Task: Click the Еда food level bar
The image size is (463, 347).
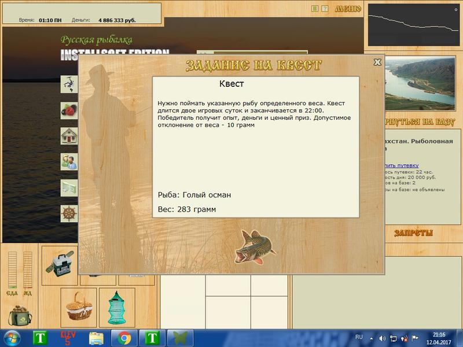Action: 12,270
